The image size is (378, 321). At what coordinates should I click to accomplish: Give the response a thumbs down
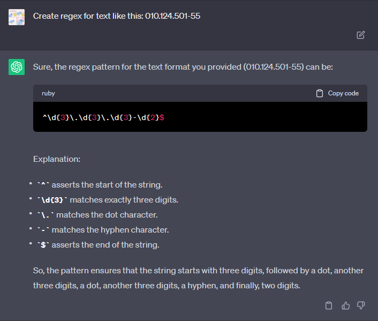coord(361,305)
